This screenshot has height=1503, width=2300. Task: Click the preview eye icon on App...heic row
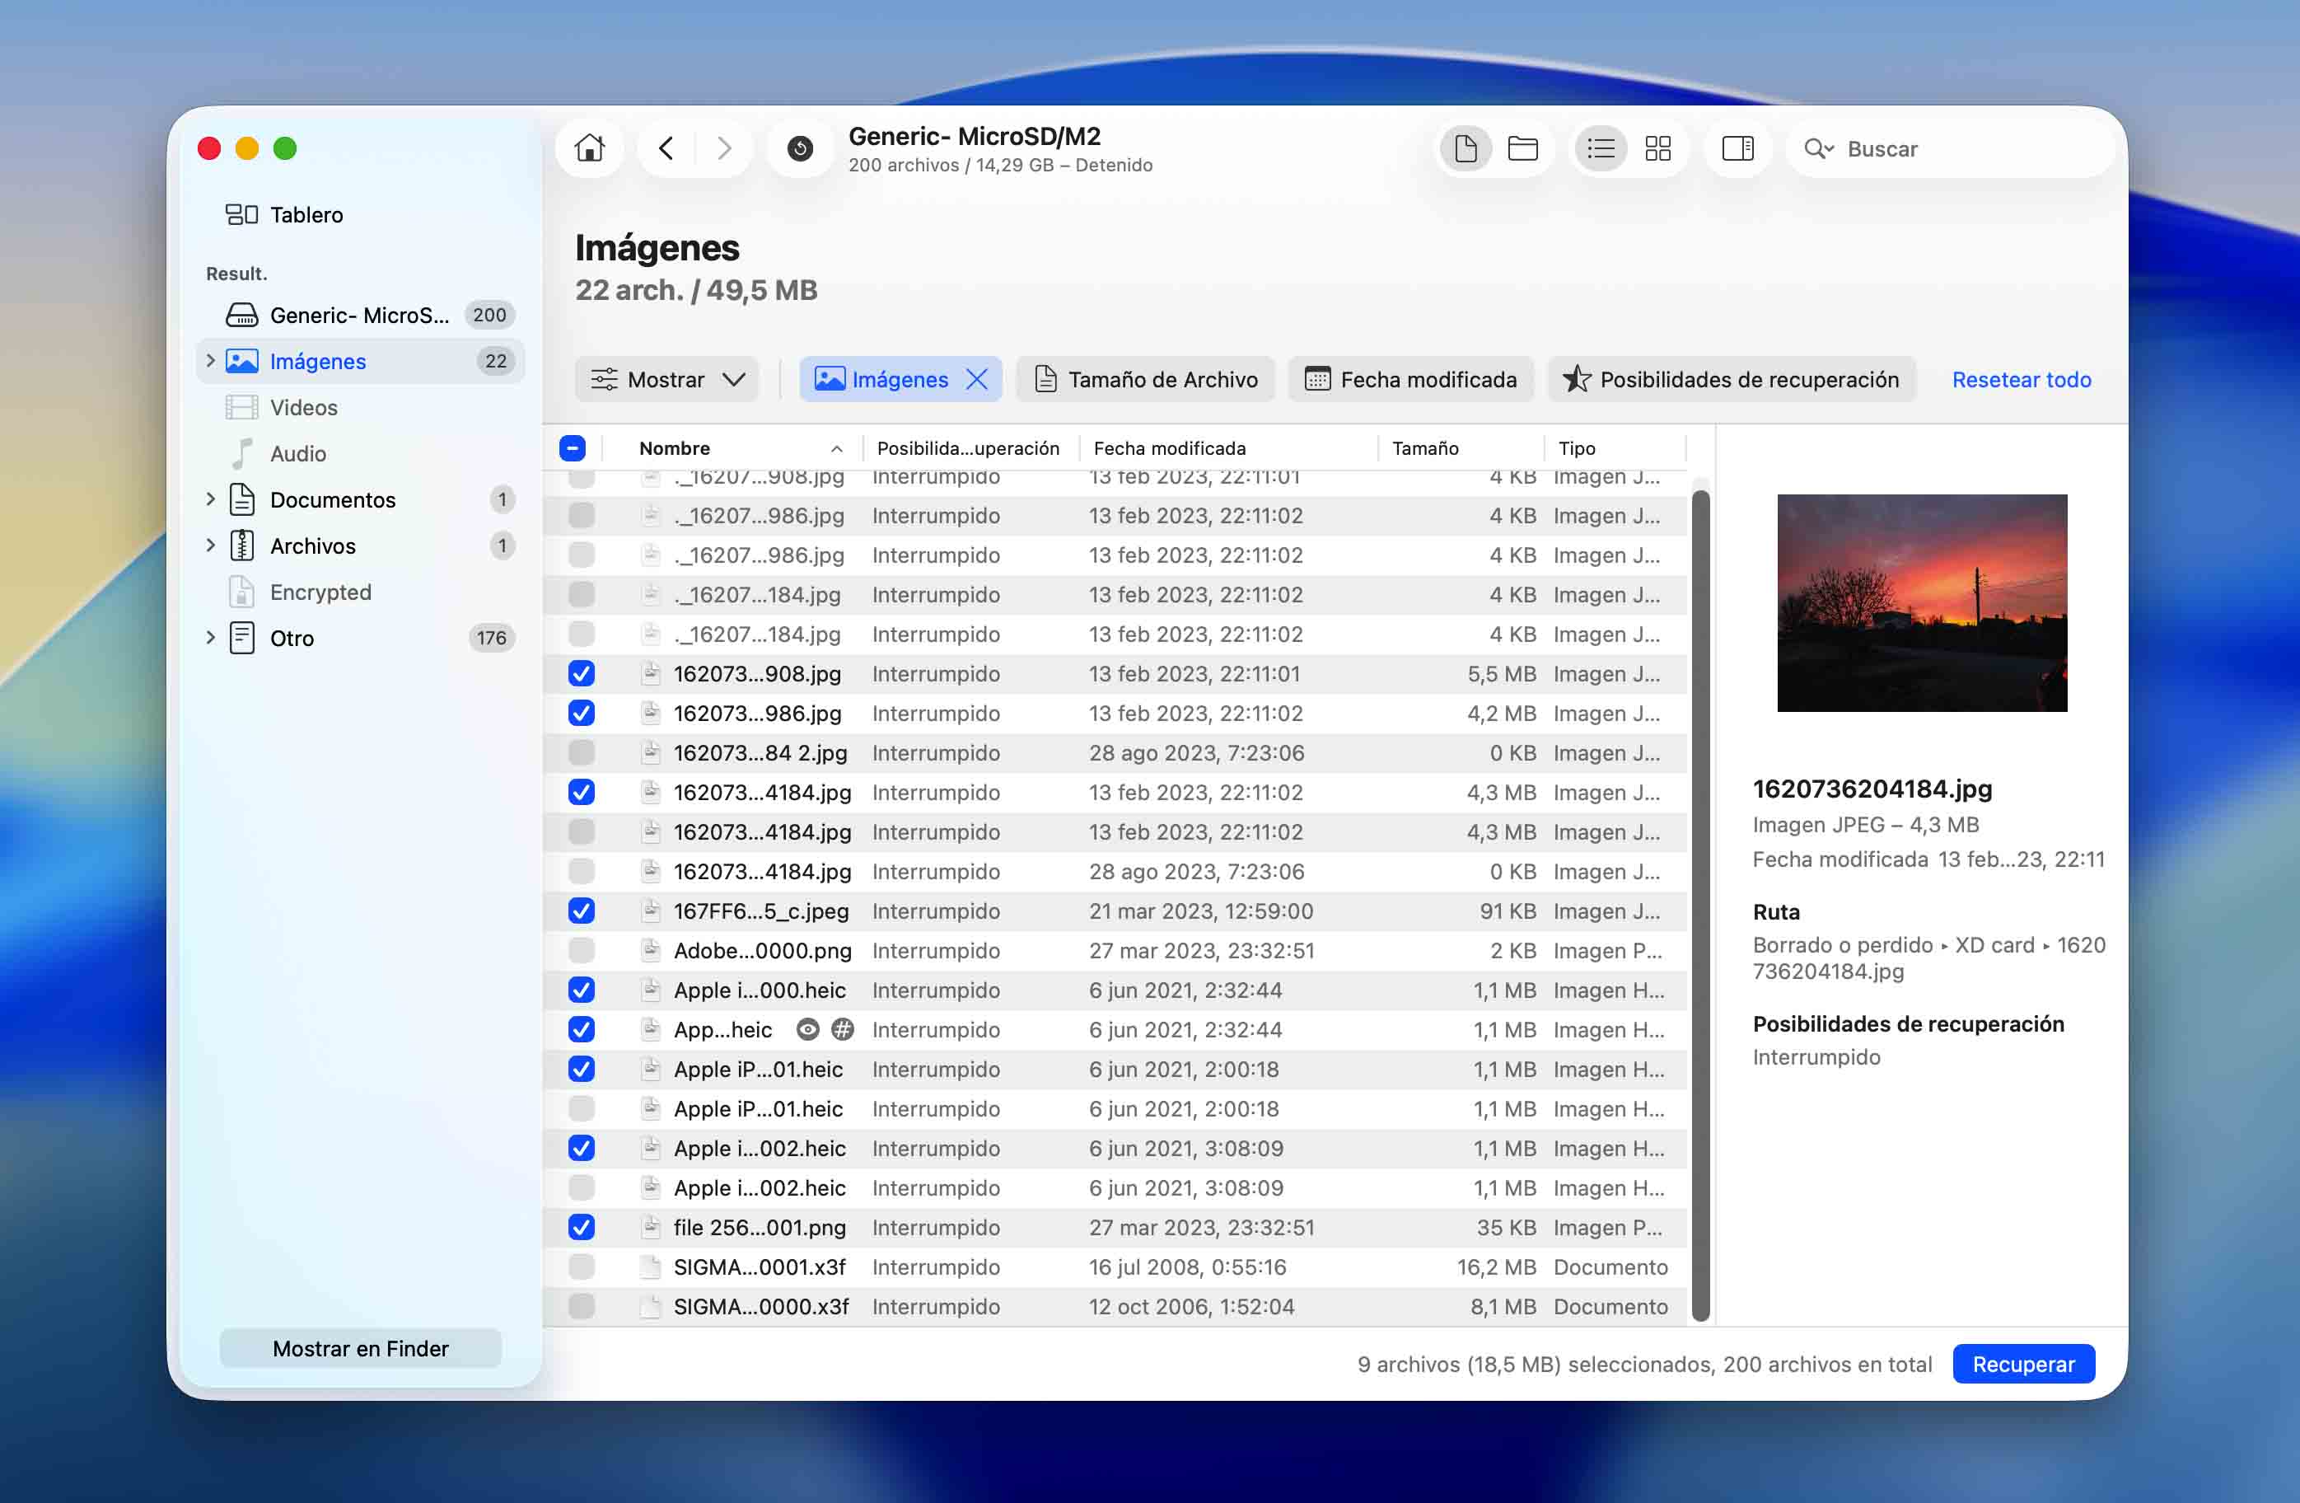808,1029
